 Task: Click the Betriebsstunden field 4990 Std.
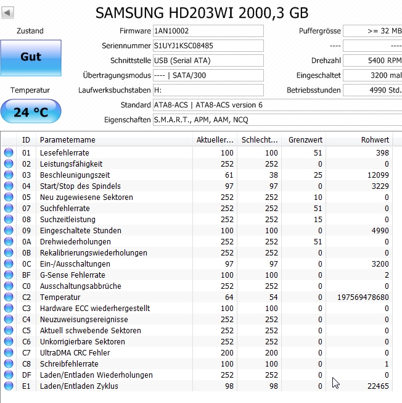click(372, 90)
